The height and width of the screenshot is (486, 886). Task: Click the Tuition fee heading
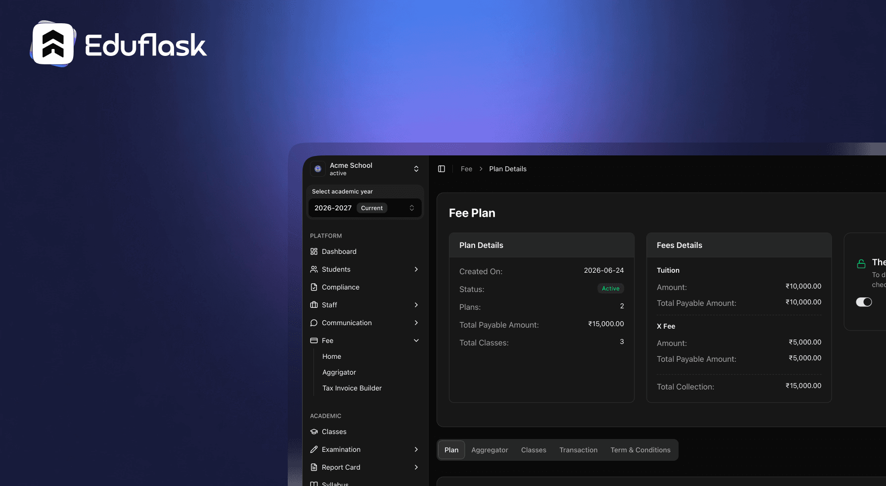[x=668, y=270]
